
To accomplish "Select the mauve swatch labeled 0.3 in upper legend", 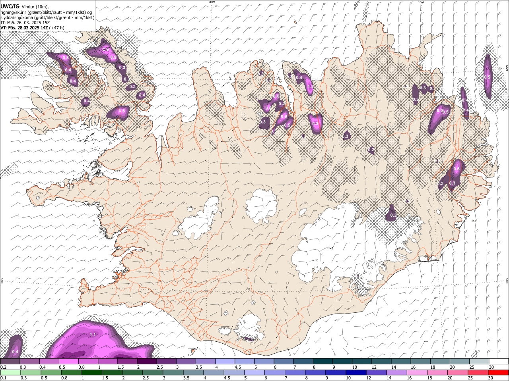I will click(x=29, y=361).
